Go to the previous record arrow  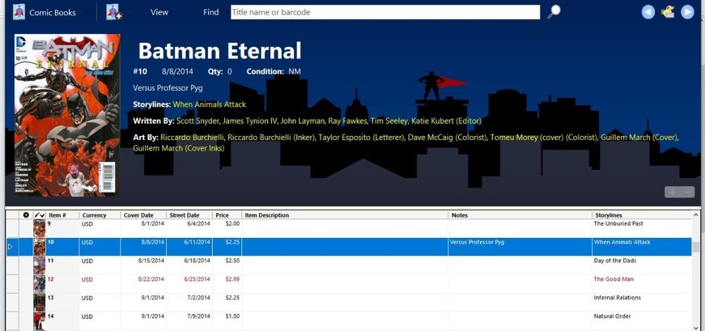point(648,12)
